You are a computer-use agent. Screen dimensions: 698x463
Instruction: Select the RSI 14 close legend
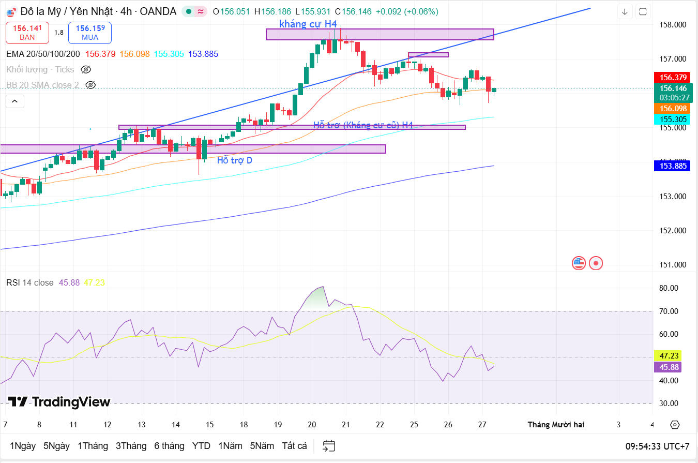coord(29,282)
